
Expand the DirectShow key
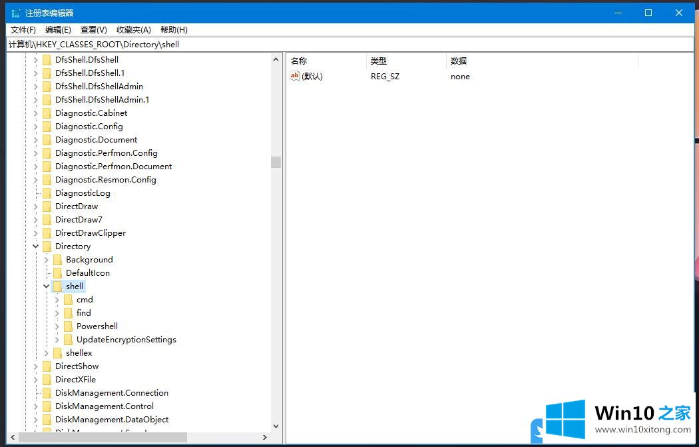tap(36, 366)
